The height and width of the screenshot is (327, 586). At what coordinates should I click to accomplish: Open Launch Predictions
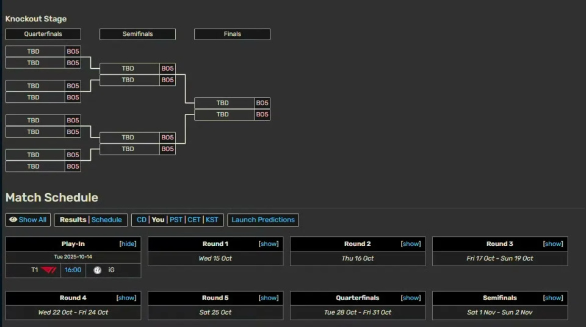[263, 220]
